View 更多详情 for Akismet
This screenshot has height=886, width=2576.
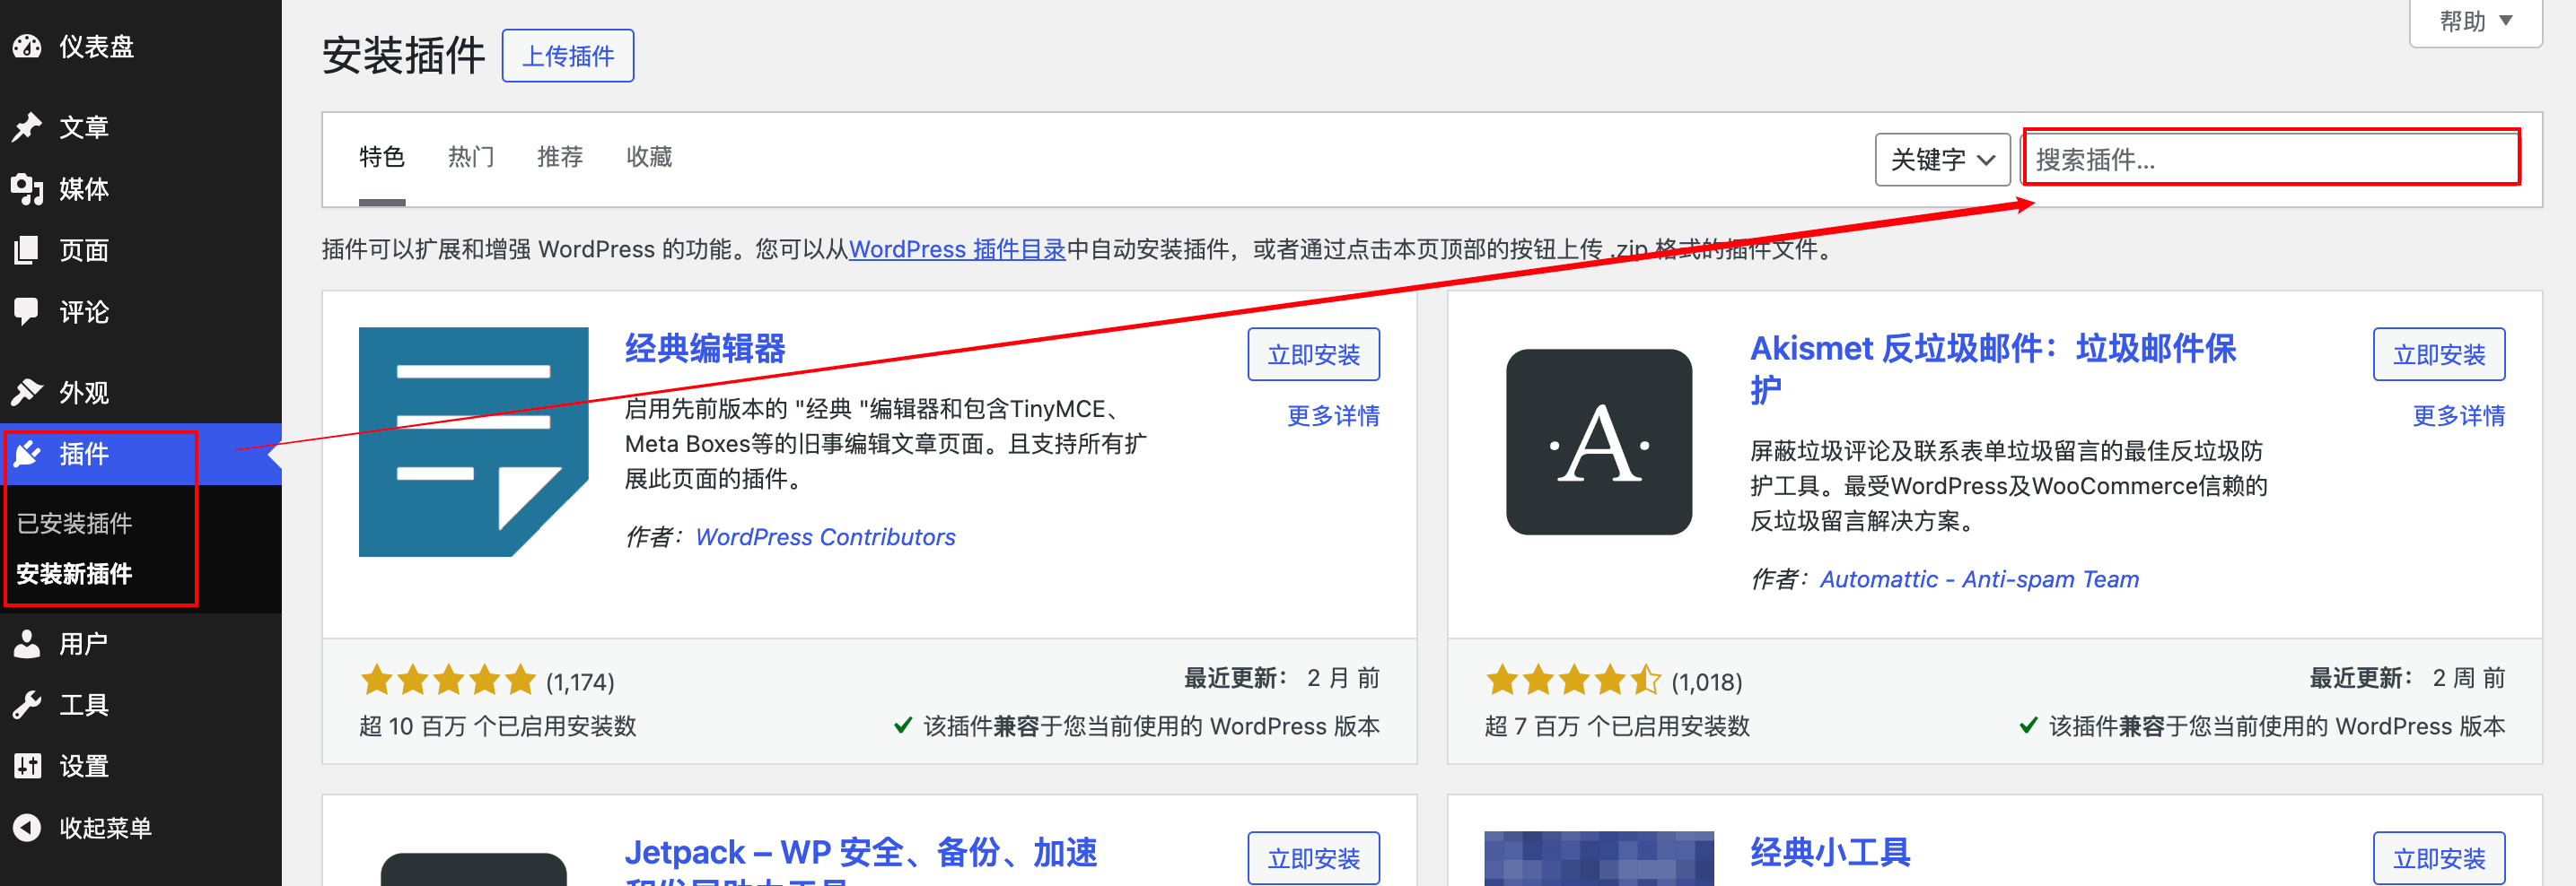coord(2459,415)
